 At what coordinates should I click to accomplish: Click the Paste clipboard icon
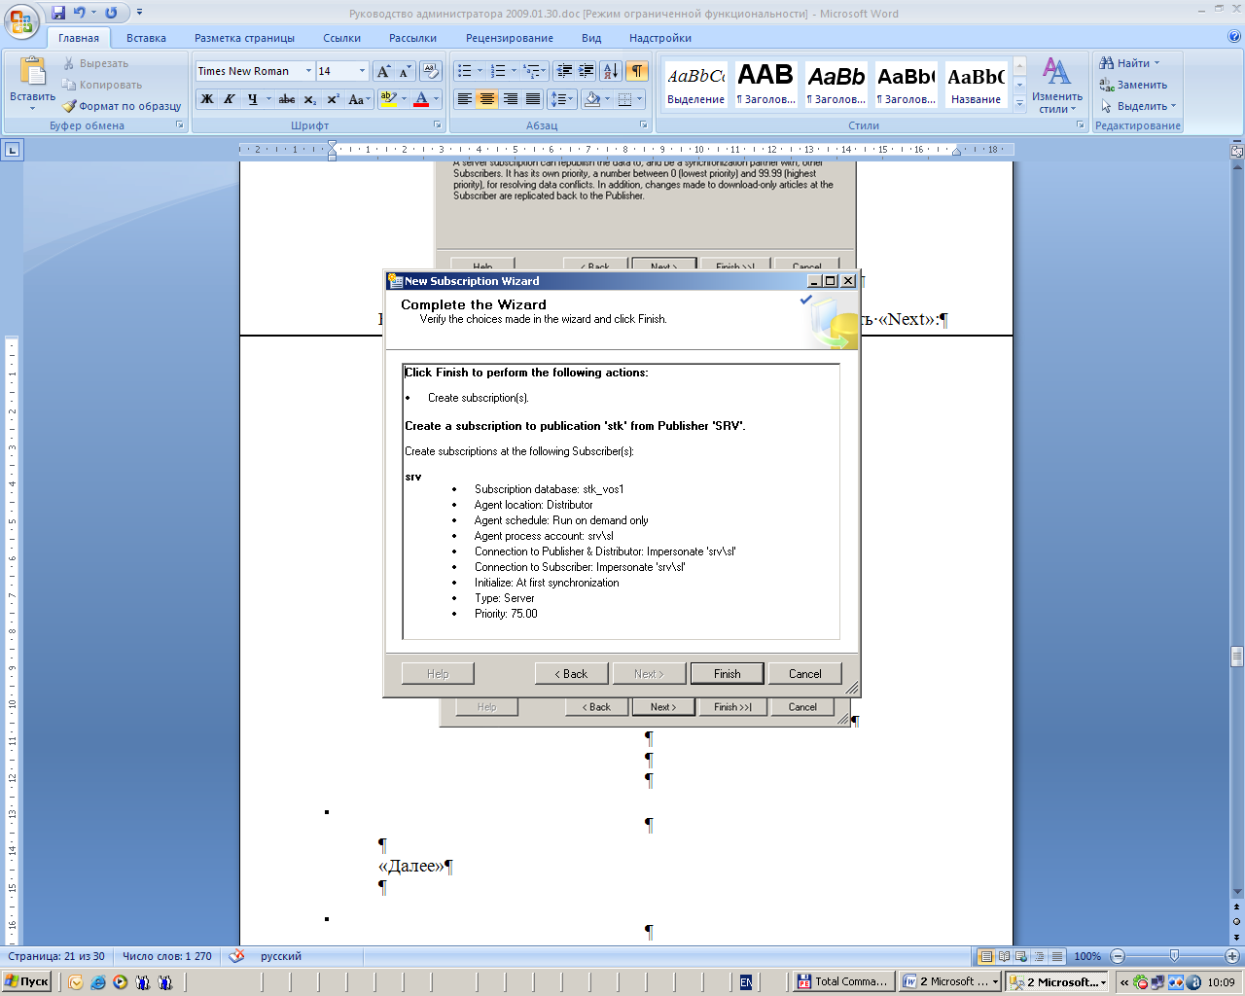point(32,72)
